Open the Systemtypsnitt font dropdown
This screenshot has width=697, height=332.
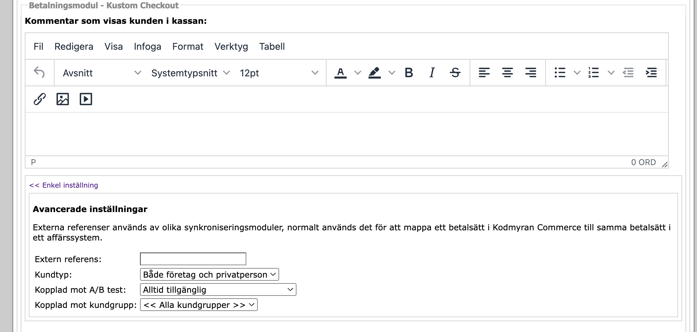(x=190, y=73)
